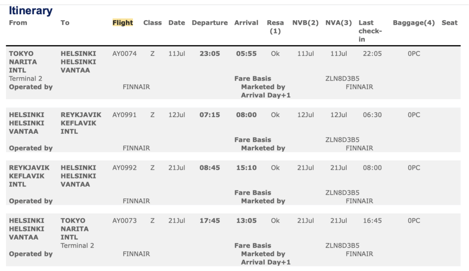
Task: Click the NVB(2) column header
Action: [x=305, y=23]
